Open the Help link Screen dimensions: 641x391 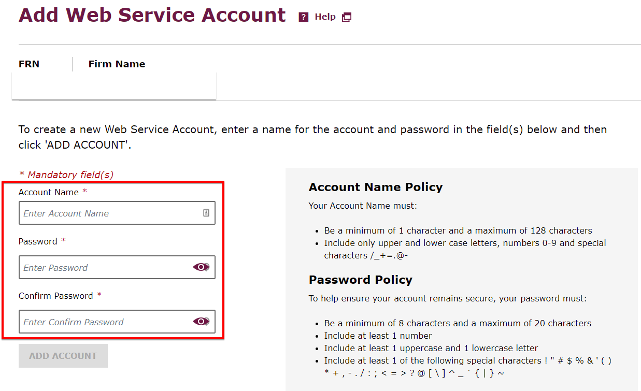tap(325, 17)
